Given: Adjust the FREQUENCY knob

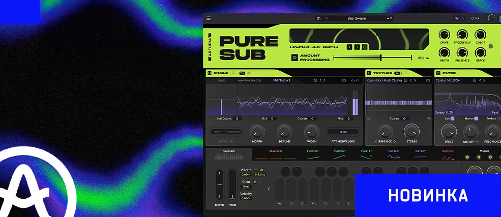Looking at the screenshot, I should [x=462, y=35].
